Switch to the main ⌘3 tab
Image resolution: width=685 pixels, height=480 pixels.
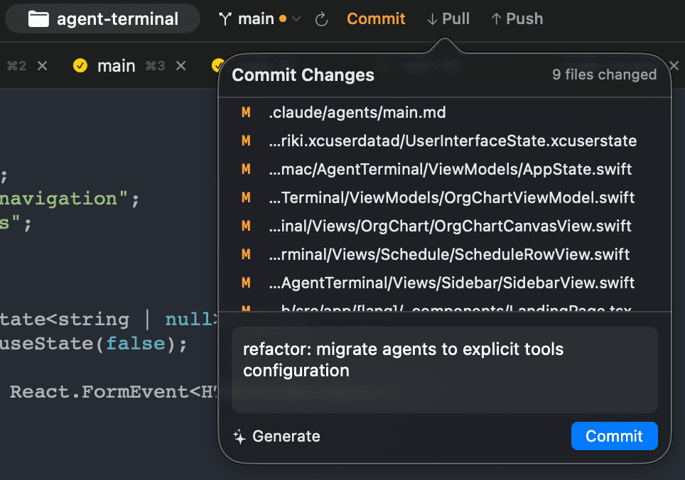116,66
